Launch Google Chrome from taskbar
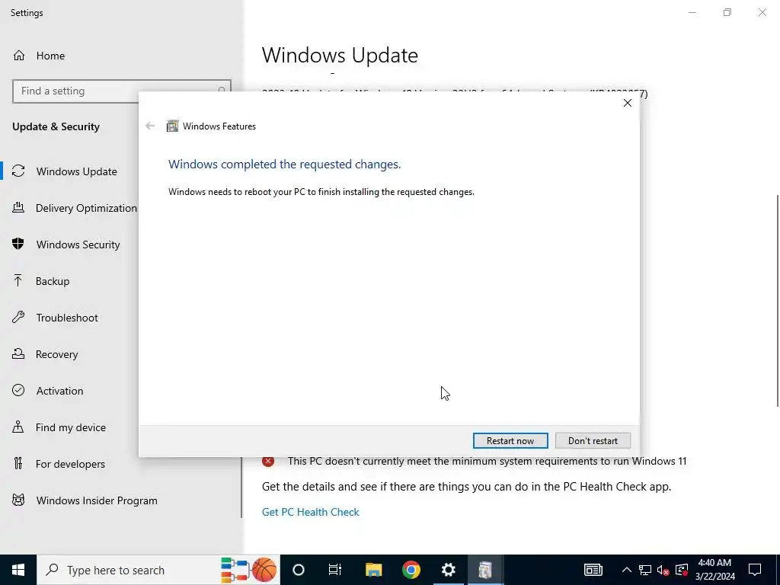The width and height of the screenshot is (780, 585). click(x=411, y=570)
